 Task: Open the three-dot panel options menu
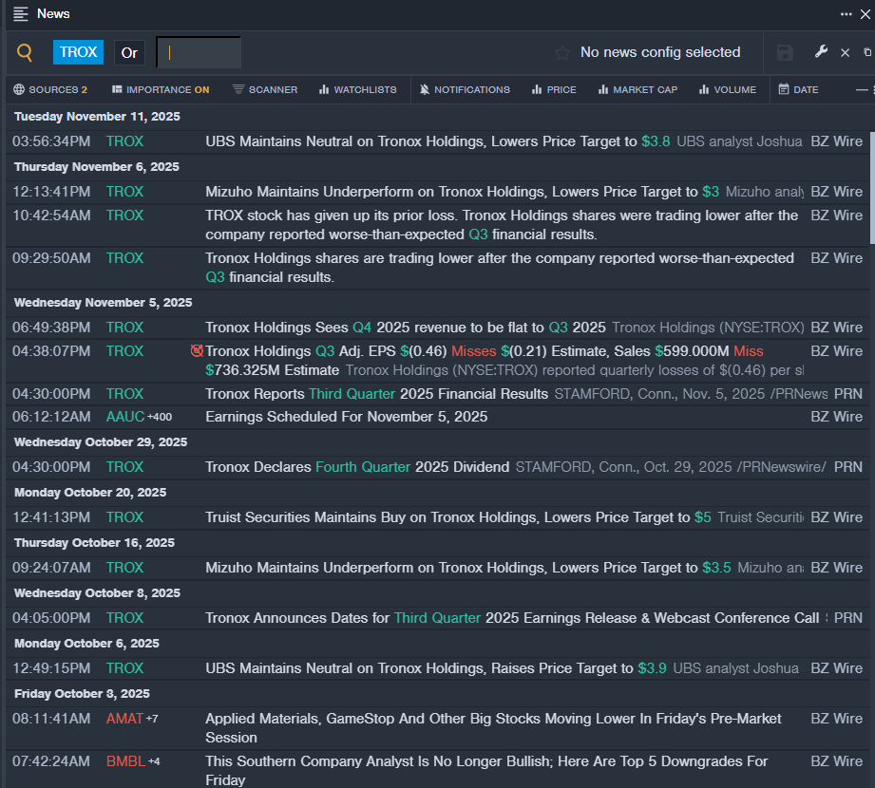tap(846, 14)
